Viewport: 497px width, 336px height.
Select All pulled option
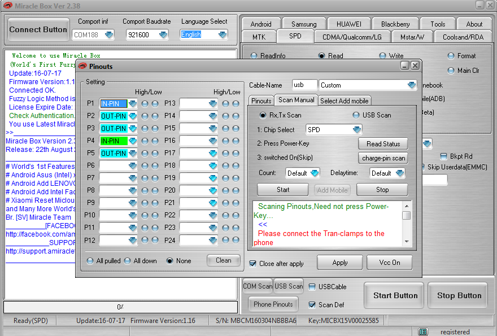click(90, 261)
